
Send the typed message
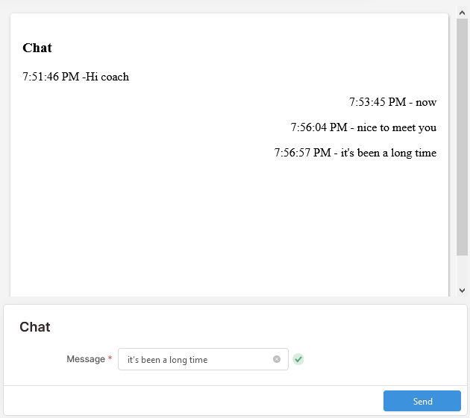(x=422, y=401)
